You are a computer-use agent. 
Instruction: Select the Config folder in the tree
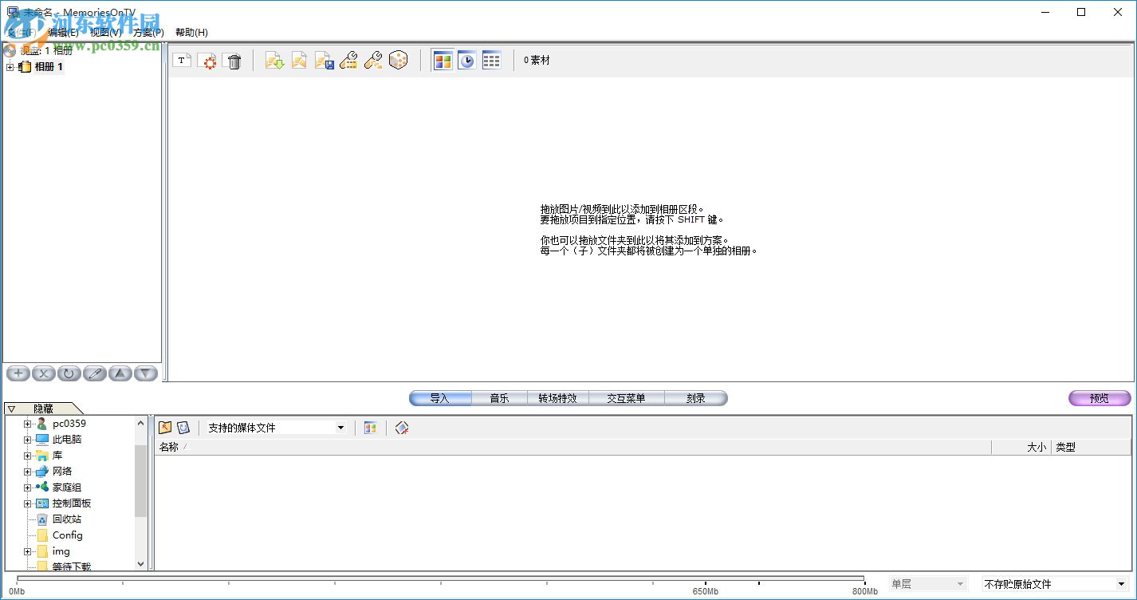click(68, 535)
